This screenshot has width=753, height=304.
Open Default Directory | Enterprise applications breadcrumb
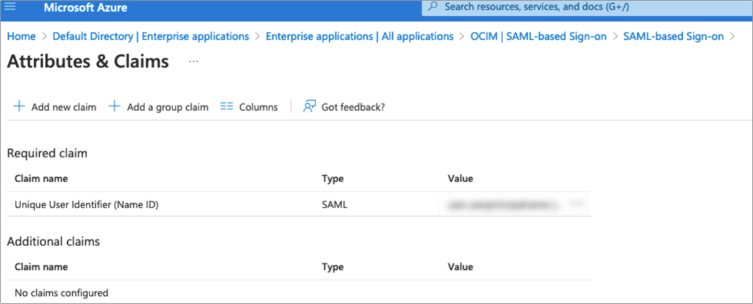(x=151, y=36)
